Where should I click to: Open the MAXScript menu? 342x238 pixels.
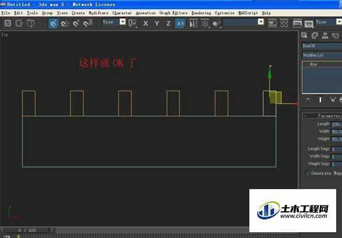248,13
